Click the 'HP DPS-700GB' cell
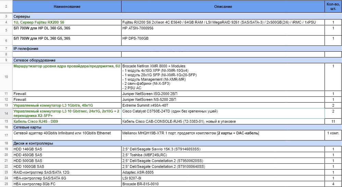 pyautogui.click(x=223, y=40)
